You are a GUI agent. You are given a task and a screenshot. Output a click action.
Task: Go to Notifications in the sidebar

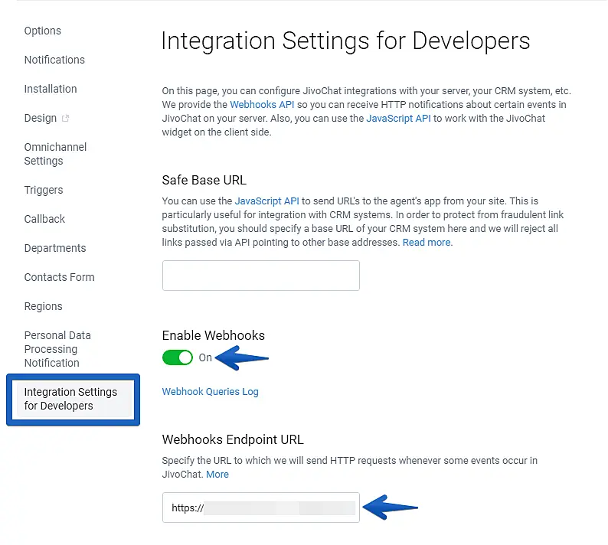coord(54,60)
